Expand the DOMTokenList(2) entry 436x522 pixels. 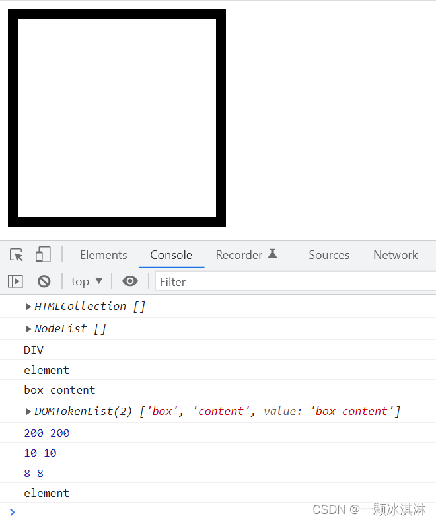click(x=28, y=412)
